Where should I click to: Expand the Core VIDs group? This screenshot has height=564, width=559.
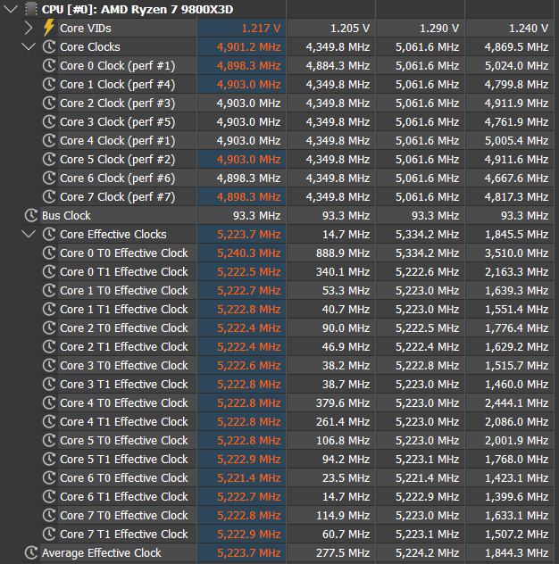[x=29, y=28]
